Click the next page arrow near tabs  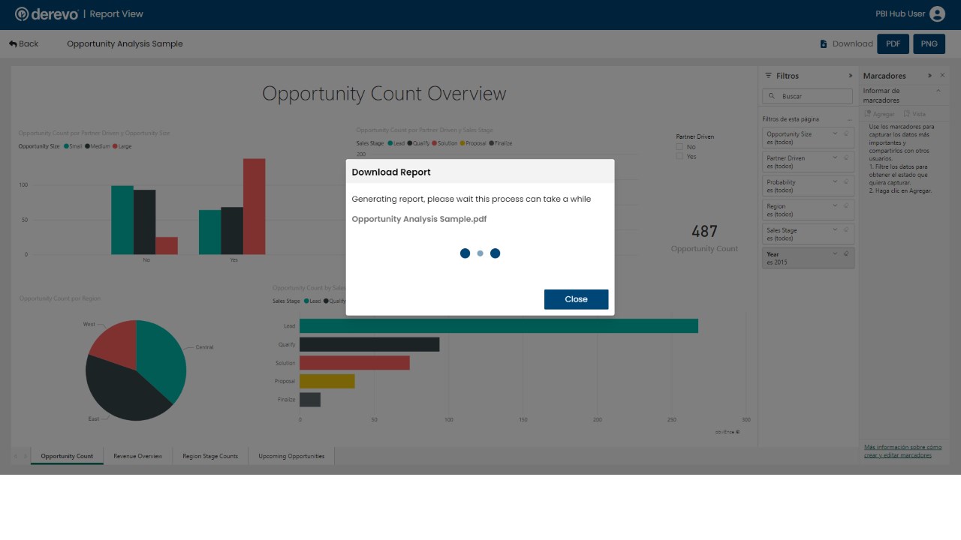[26, 456]
